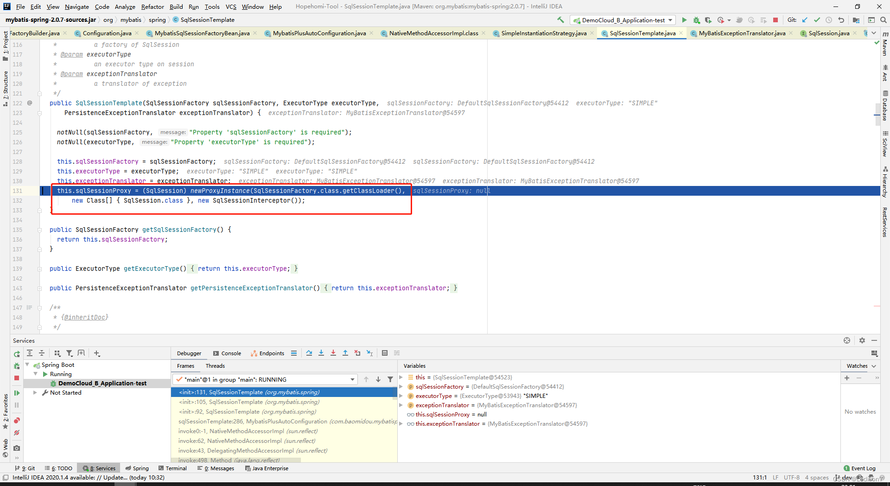Toggle Pause Program icon in Services sidebar
890x486 pixels.
17,405
